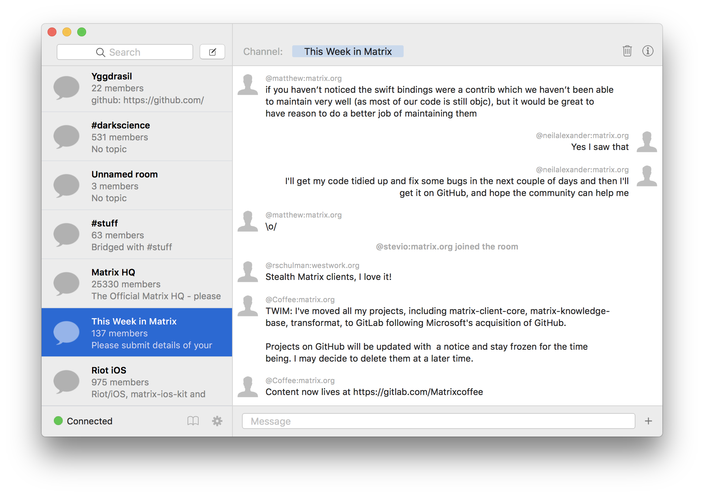Viewport: 704px width, 496px height.
Task: Click the compose new message icon
Action: [x=212, y=52]
